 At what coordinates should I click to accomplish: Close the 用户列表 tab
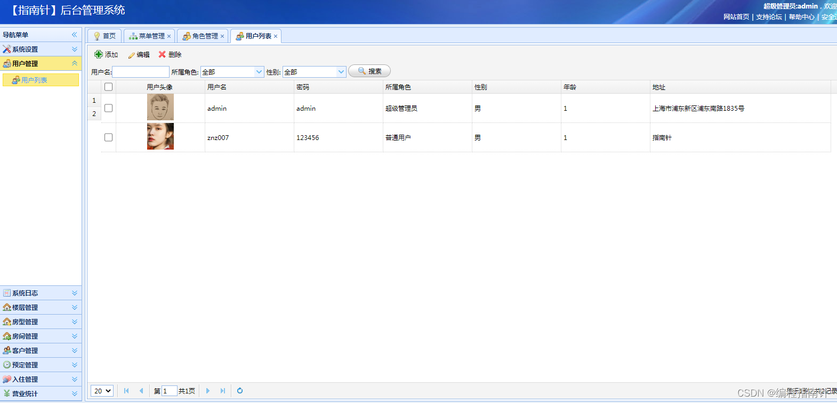(x=276, y=36)
